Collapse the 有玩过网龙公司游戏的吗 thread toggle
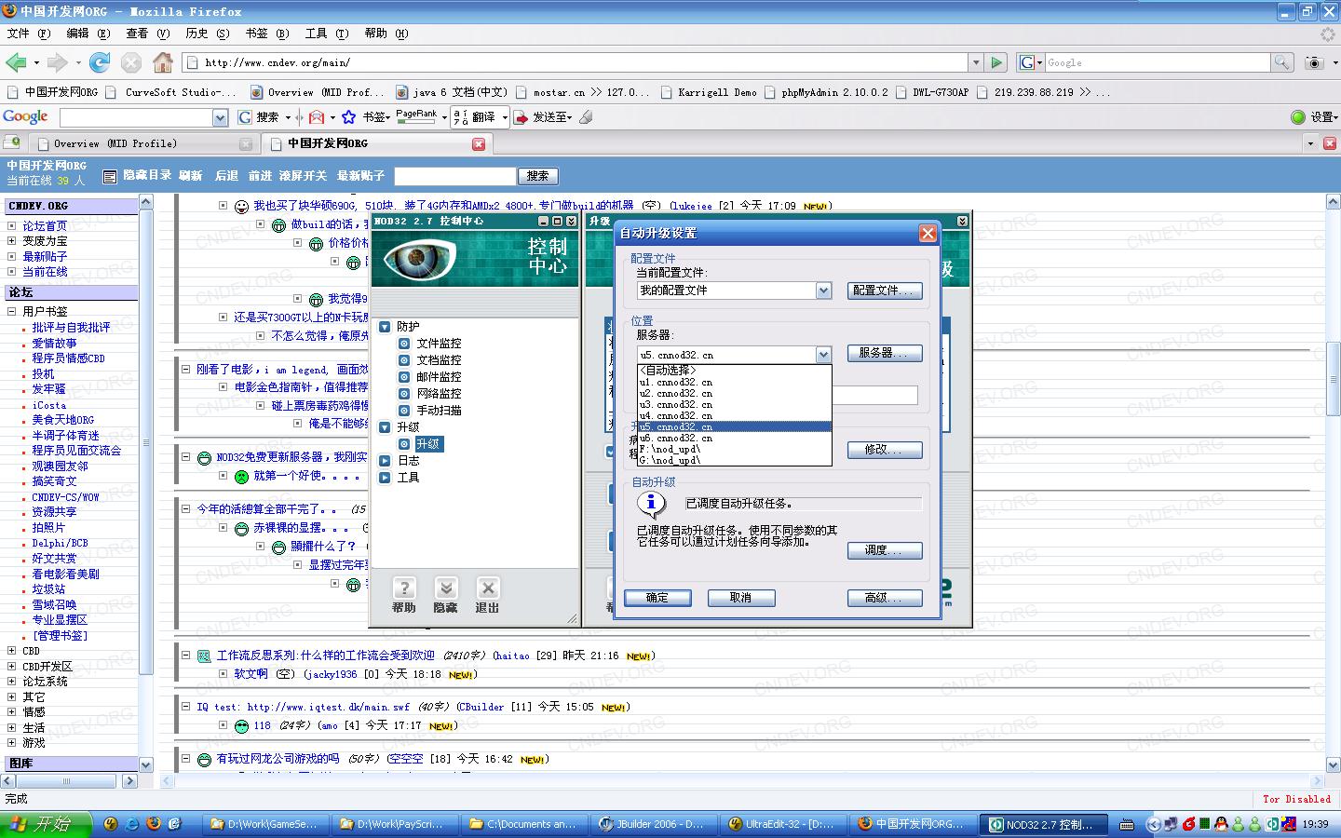The height and width of the screenshot is (838, 1341). click(185, 759)
